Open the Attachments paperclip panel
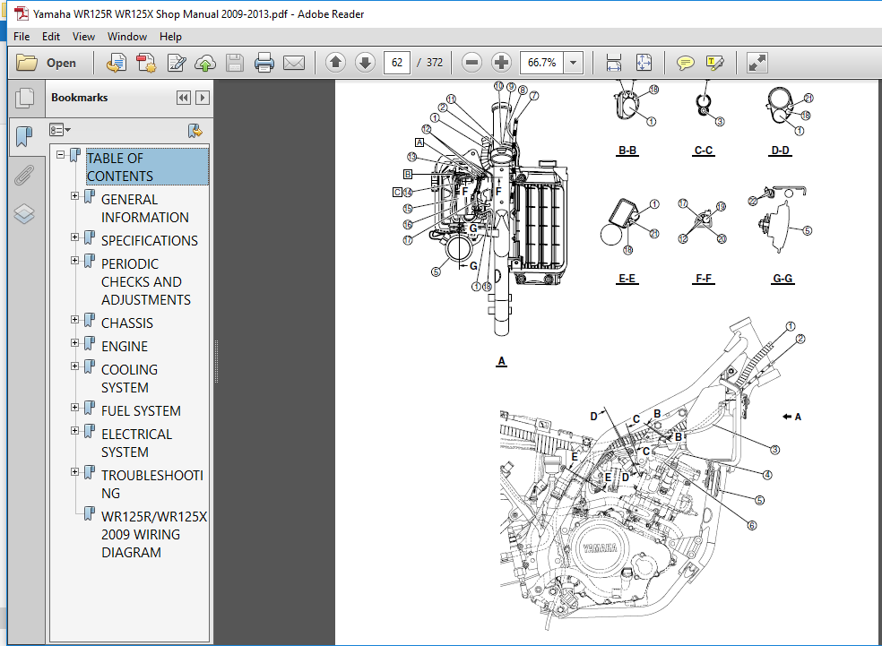The image size is (882, 646). pyautogui.click(x=24, y=175)
